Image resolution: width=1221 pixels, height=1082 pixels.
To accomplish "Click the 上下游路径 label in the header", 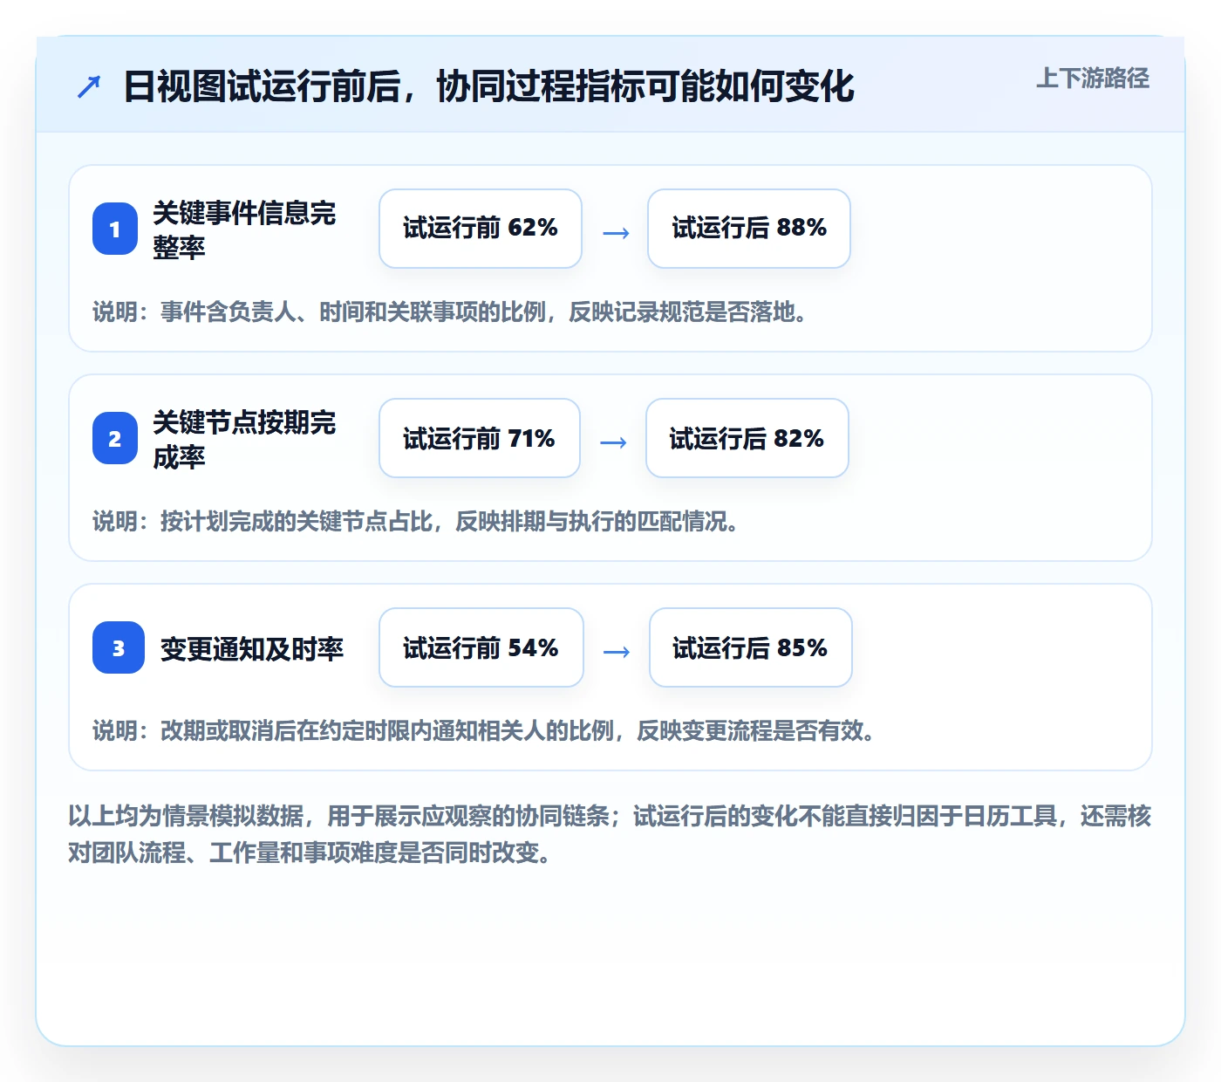I will [1092, 79].
